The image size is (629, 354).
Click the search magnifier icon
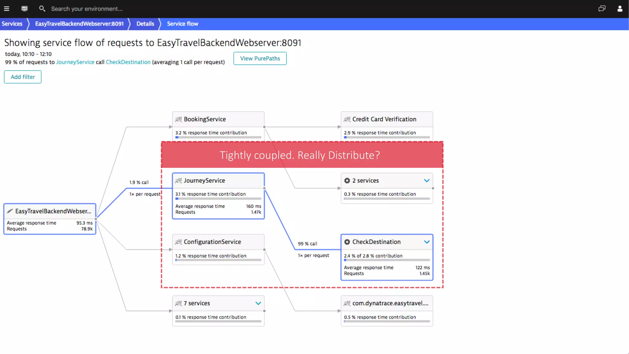(x=42, y=9)
